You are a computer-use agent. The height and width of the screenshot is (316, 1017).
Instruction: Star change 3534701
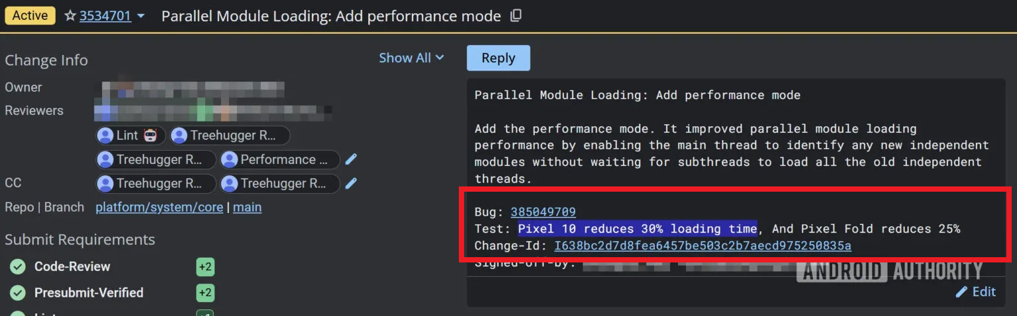(70, 16)
